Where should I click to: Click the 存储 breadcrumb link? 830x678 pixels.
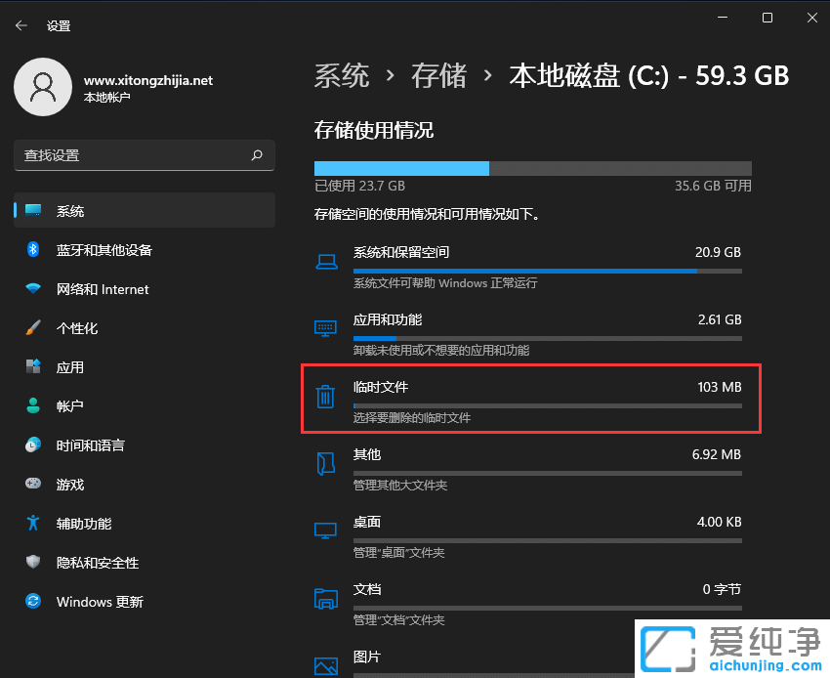point(439,76)
